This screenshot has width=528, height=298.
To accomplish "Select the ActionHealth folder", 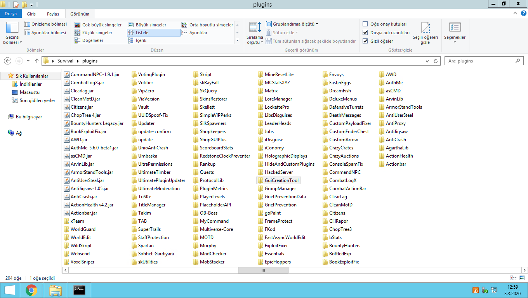I will point(396,156).
